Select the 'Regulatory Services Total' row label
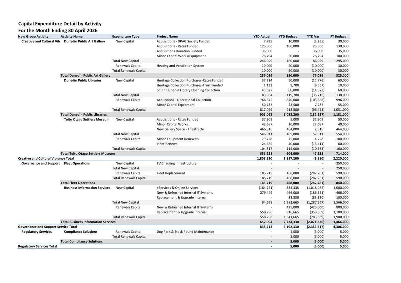 (38, 246)
